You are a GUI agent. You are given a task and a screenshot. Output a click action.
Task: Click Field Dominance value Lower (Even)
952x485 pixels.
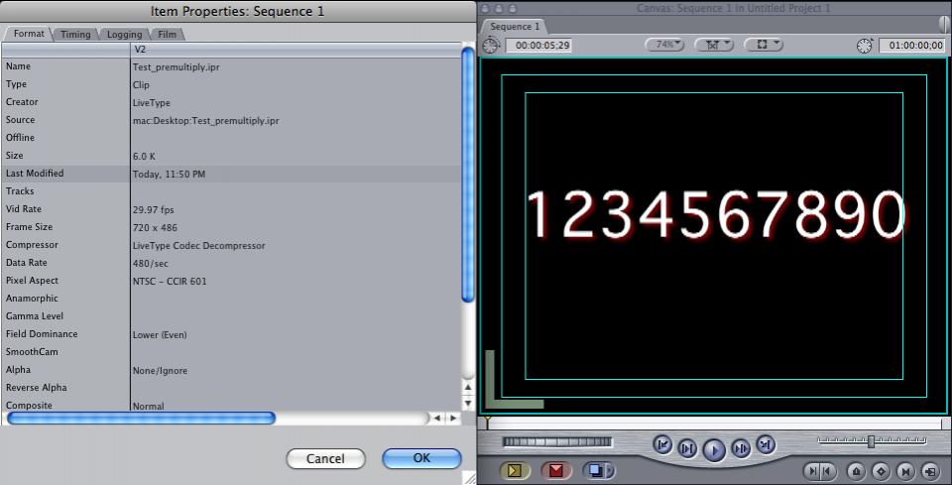coord(160,335)
